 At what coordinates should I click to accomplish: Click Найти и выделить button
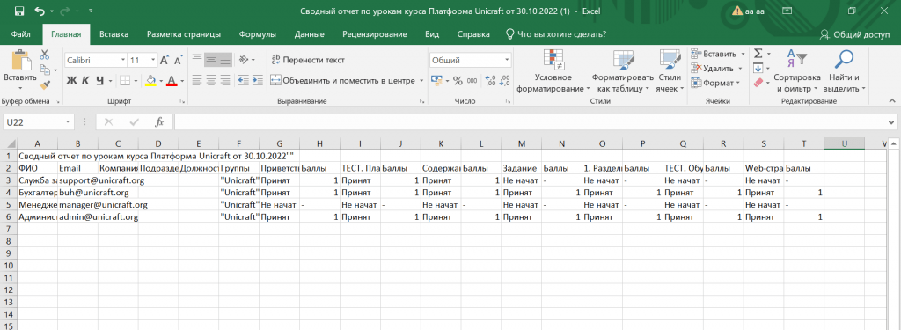pos(844,71)
